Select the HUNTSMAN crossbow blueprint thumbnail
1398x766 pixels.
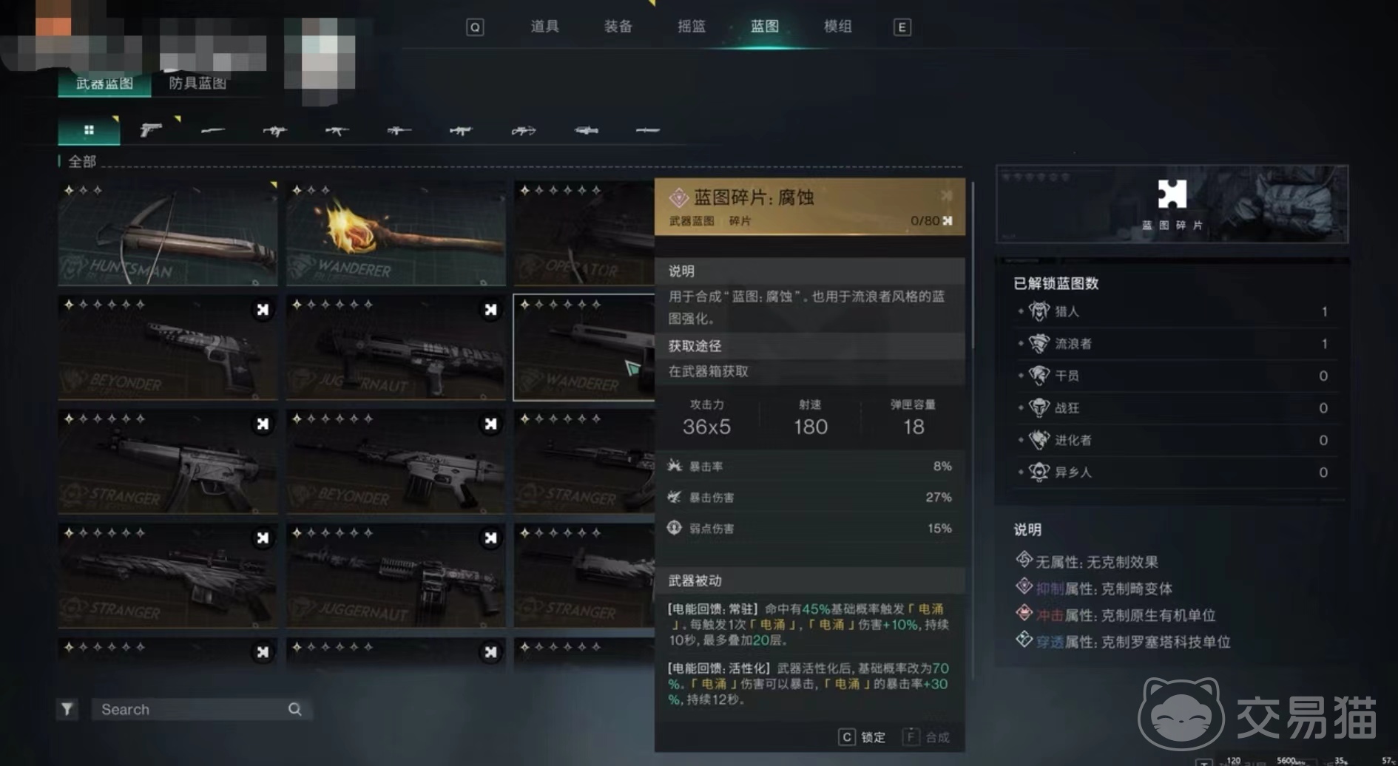(168, 233)
